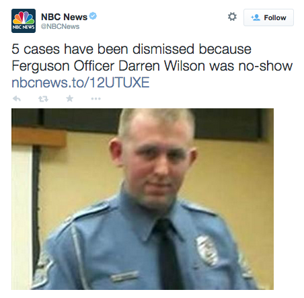
Task: Open more options via the ellipsis icon
Action: 96,98
